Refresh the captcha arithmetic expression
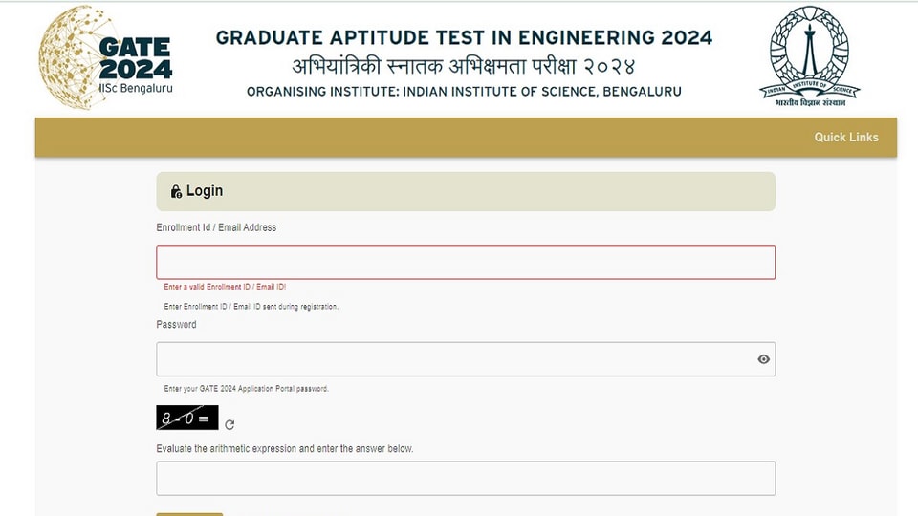 click(x=229, y=424)
